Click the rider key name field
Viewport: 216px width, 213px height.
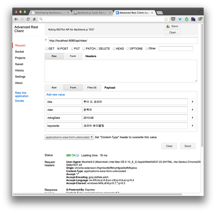click(64, 110)
